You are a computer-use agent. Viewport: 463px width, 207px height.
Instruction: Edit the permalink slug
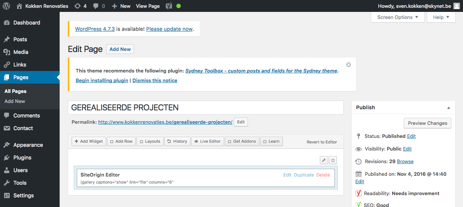point(241,122)
